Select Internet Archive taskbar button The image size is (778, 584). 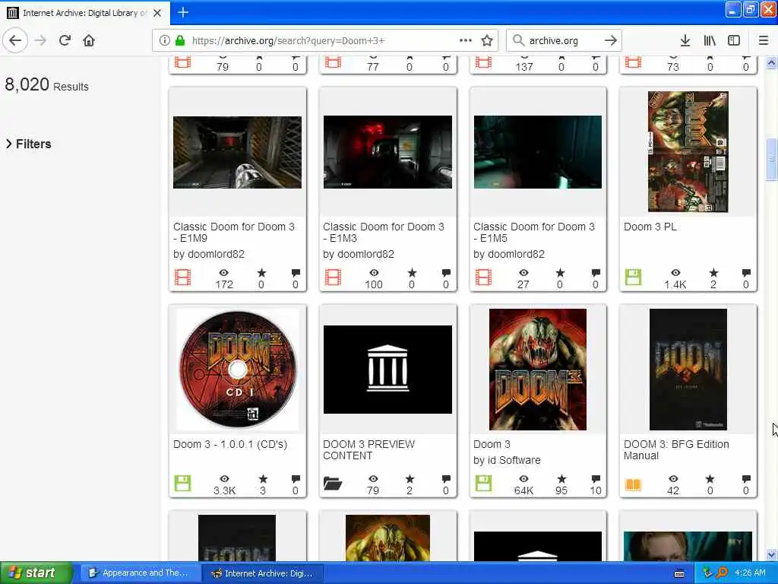(x=264, y=573)
